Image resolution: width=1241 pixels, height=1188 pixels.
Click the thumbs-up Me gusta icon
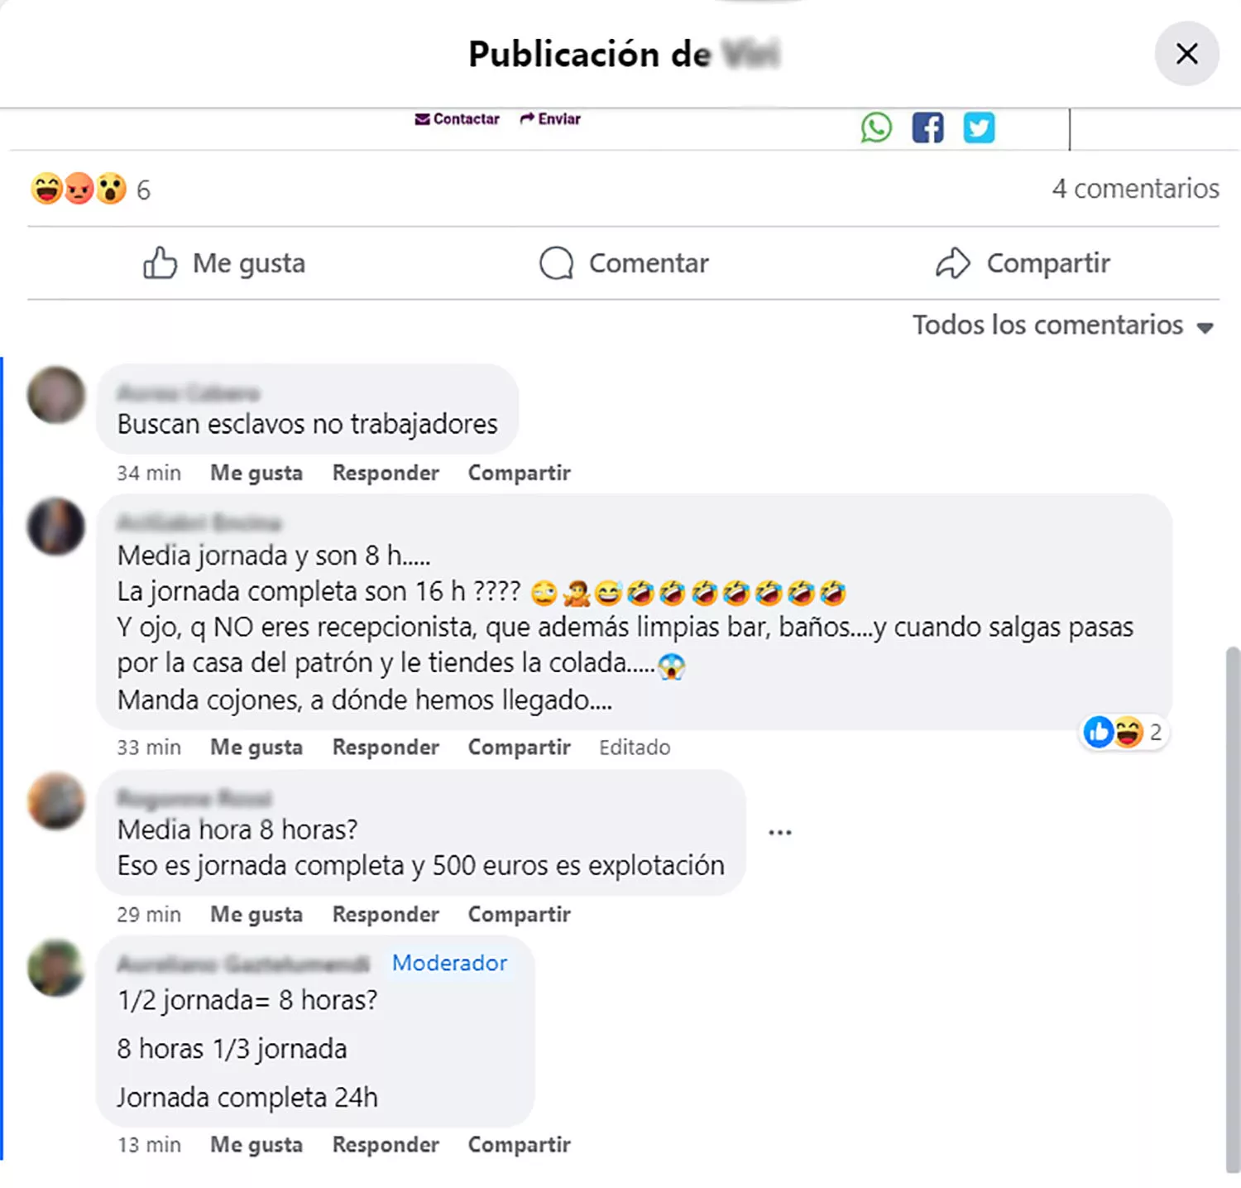tap(160, 263)
